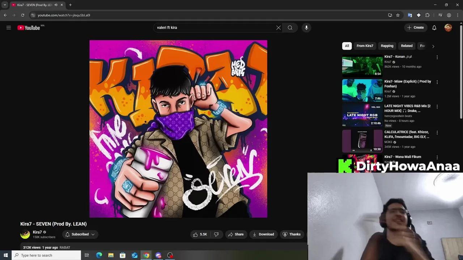Open the Windows Start menu
Screen dimensions: 463x260
[5, 255]
